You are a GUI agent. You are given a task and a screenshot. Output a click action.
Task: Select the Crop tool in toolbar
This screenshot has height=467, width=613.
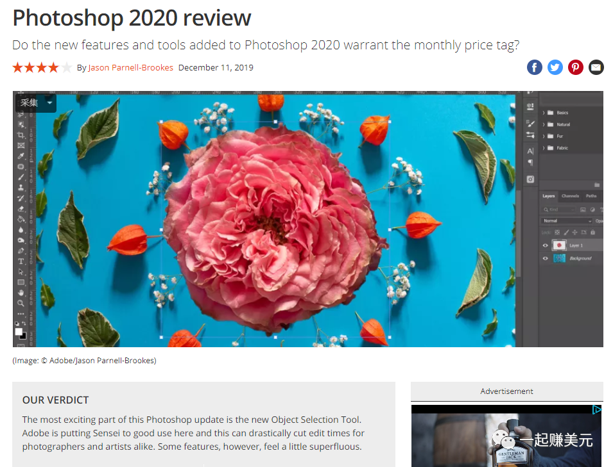pyautogui.click(x=21, y=135)
